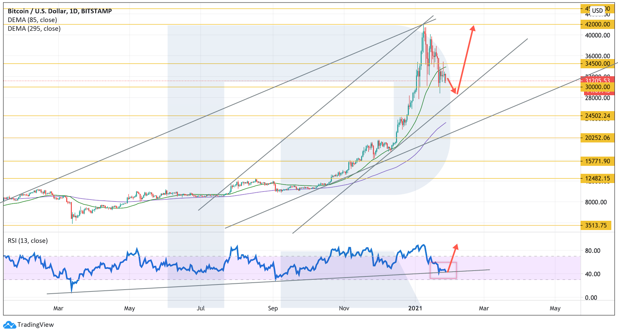
Task: Click the 24502.24 yellow price label
Action: point(597,116)
